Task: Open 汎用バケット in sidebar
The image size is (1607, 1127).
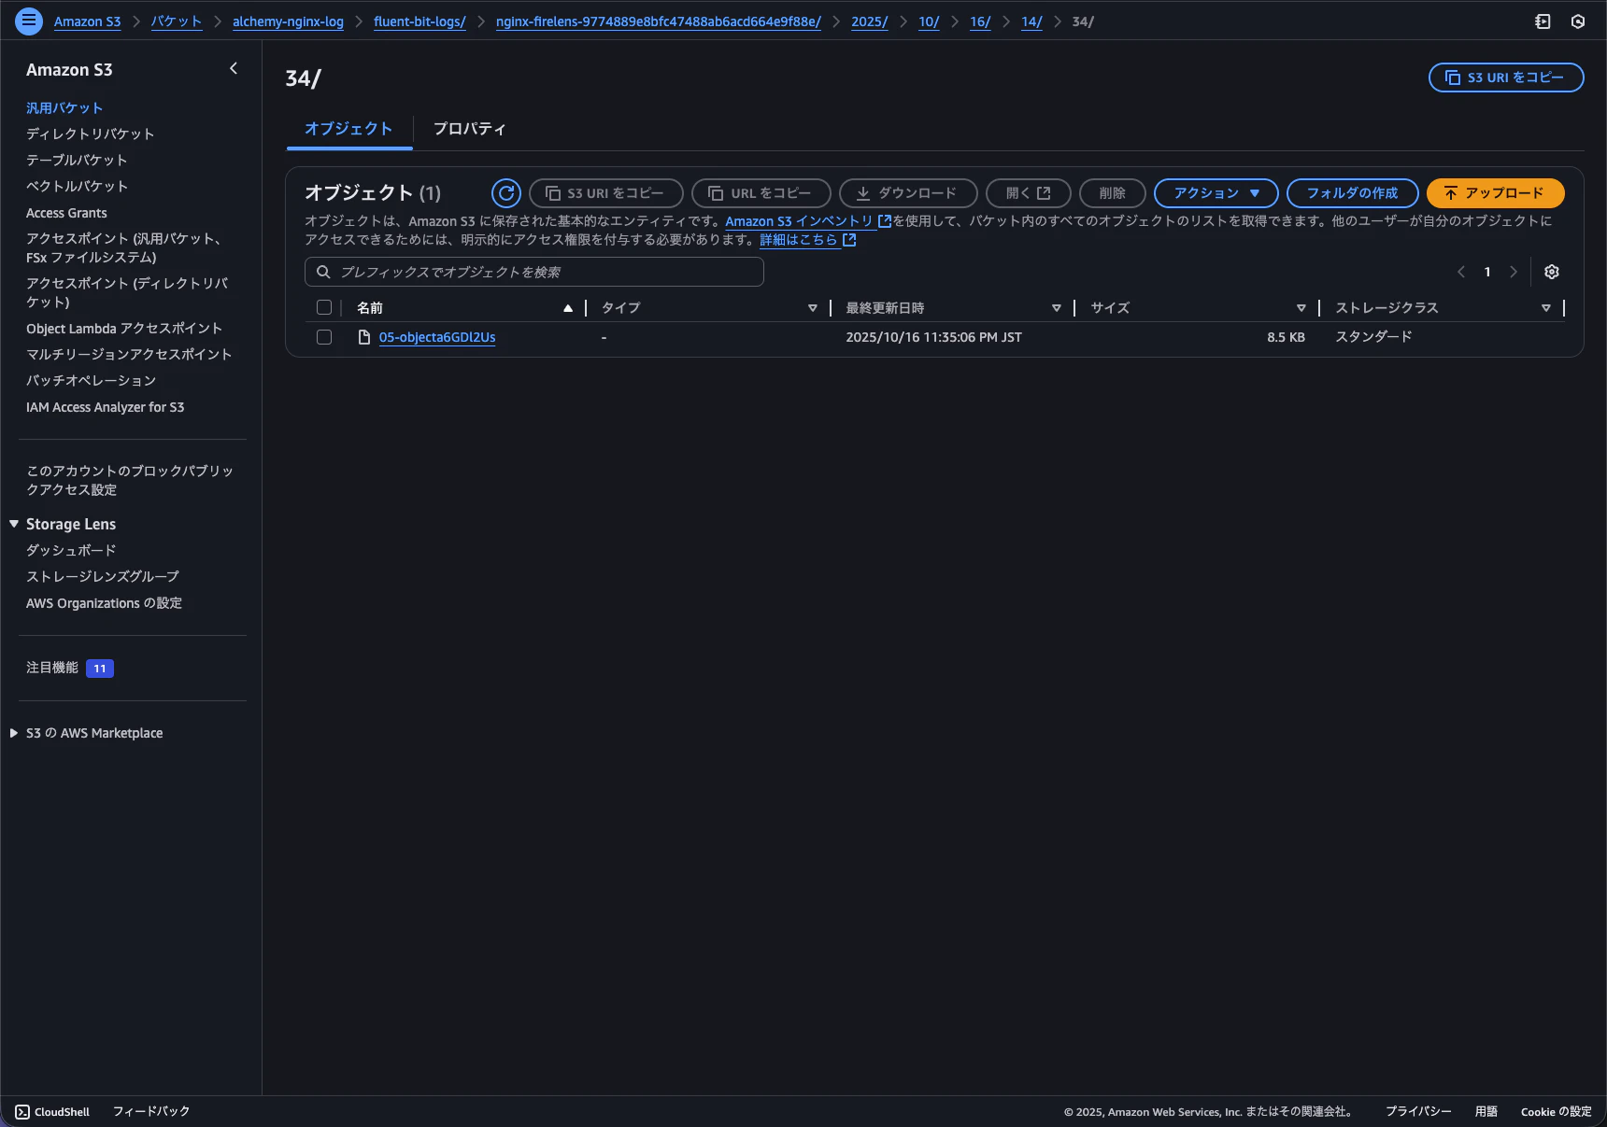Action: pyautogui.click(x=64, y=108)
